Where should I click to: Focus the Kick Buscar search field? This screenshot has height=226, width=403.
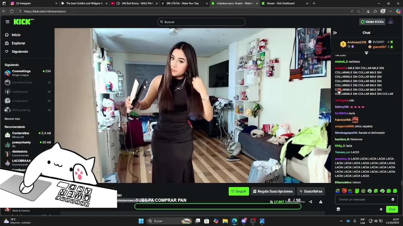tap(201, 22)
